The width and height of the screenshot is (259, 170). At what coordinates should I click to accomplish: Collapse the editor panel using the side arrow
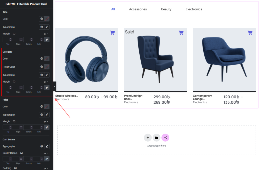[x=55, y=86]
